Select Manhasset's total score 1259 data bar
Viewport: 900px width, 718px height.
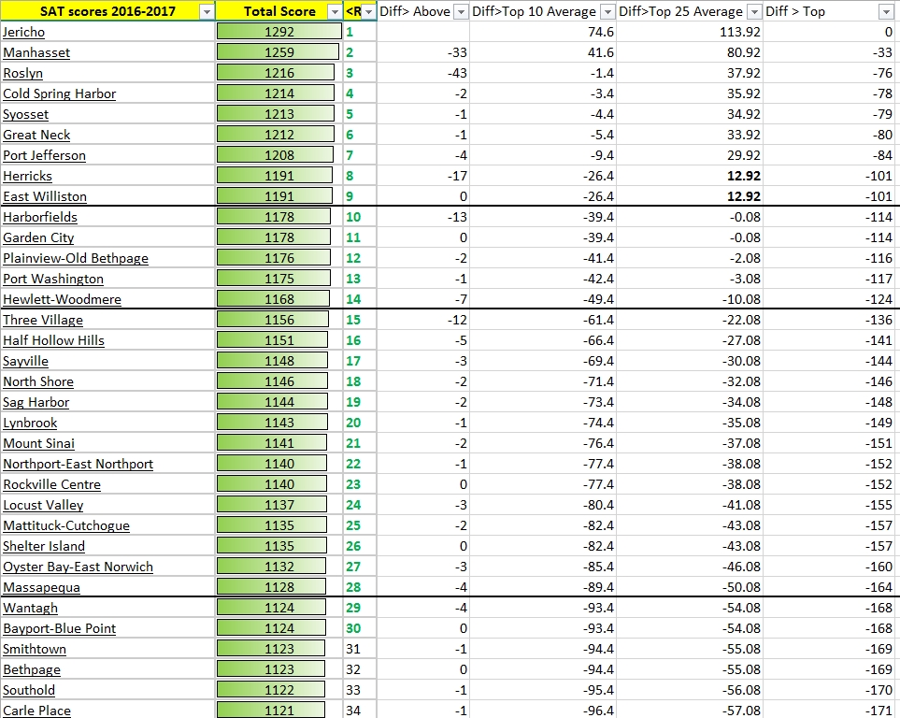(x=278, y=53)
